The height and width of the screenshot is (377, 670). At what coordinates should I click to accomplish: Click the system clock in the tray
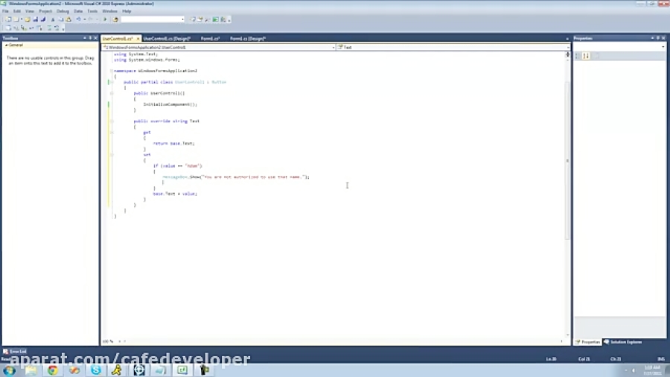tap(652, 370)
